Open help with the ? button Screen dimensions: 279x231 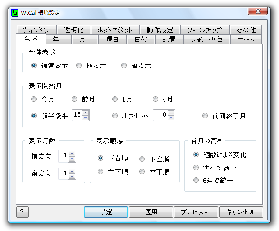click(x=23, y=212)
